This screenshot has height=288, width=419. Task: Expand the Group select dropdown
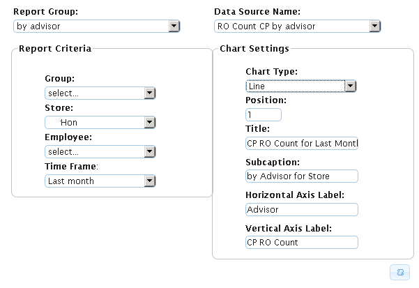pyautogui.click(x=100, y=93)
